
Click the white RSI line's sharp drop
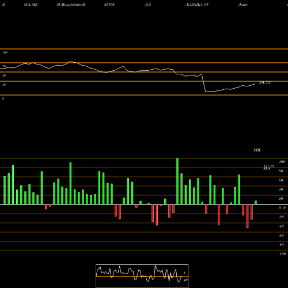click(204, 82)
